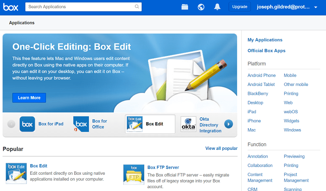This screenshot has width=326, height=191.
Task: Filter by Project Management function
Action: (x=296, y=178)
